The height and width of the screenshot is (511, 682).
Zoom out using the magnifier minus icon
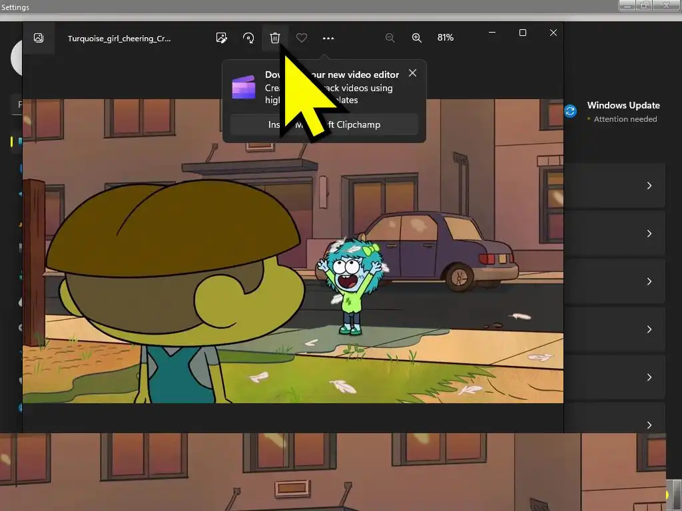[x=390, y=38]
